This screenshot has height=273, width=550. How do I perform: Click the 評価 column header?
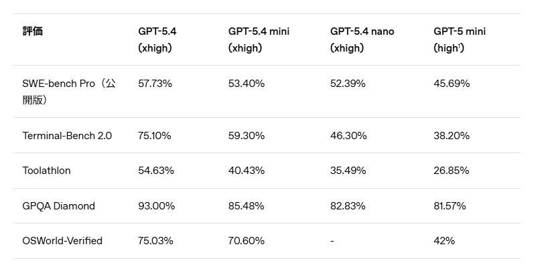[33, 31]
